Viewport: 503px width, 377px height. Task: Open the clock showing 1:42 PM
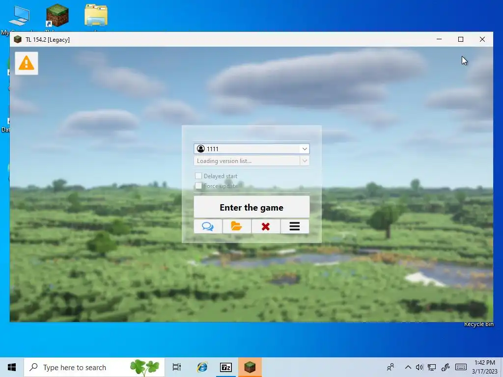[x=484, y=367]
